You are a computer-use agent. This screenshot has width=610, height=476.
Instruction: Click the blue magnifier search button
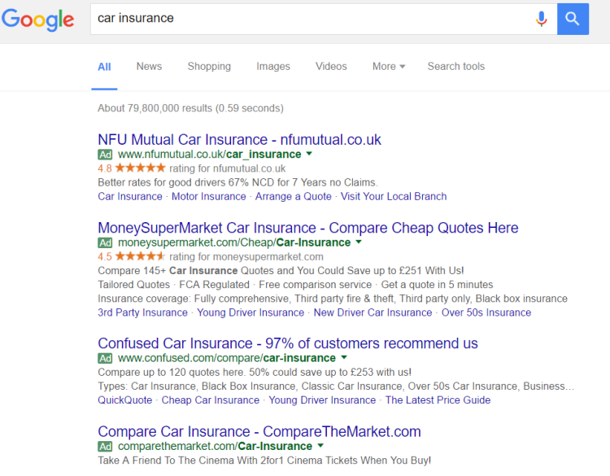click(x=573, y=19)
